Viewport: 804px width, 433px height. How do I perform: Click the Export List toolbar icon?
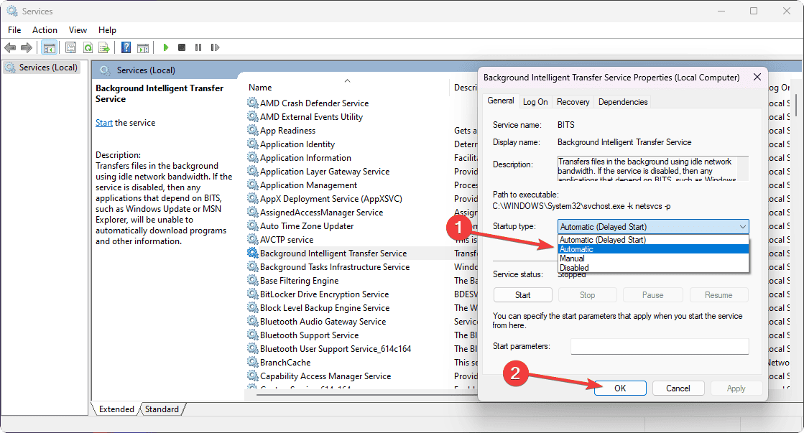pos(104,47)
